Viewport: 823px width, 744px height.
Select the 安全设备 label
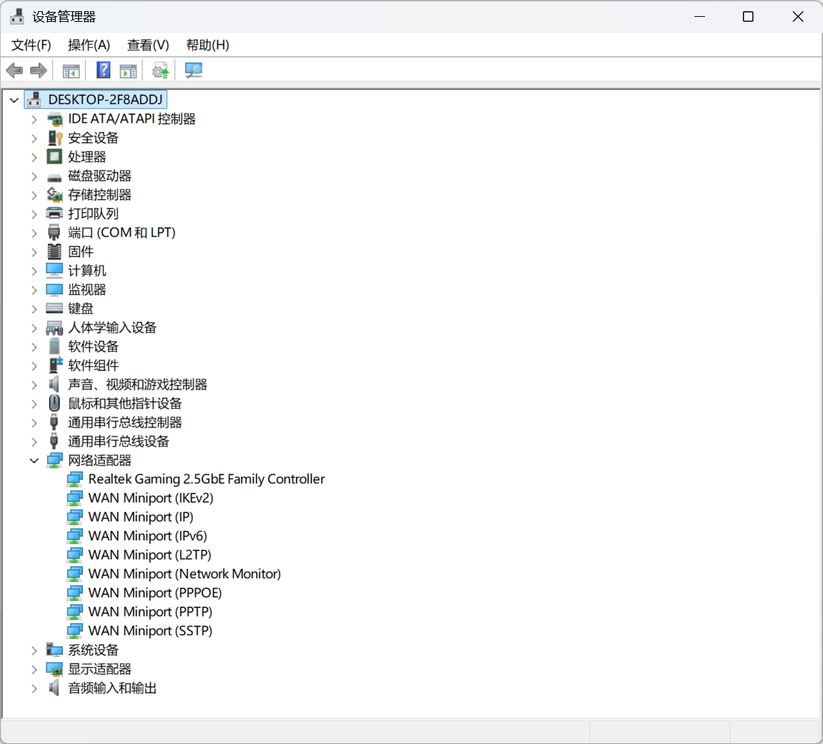[x=93, y=138]
